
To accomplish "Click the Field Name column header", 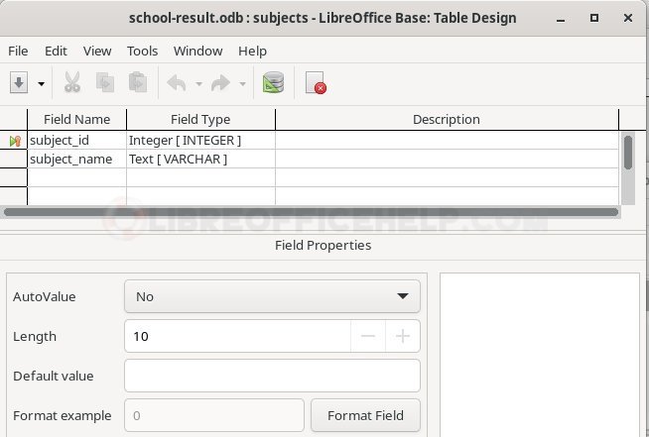I will pyautogui.click(x=77, y=120).
